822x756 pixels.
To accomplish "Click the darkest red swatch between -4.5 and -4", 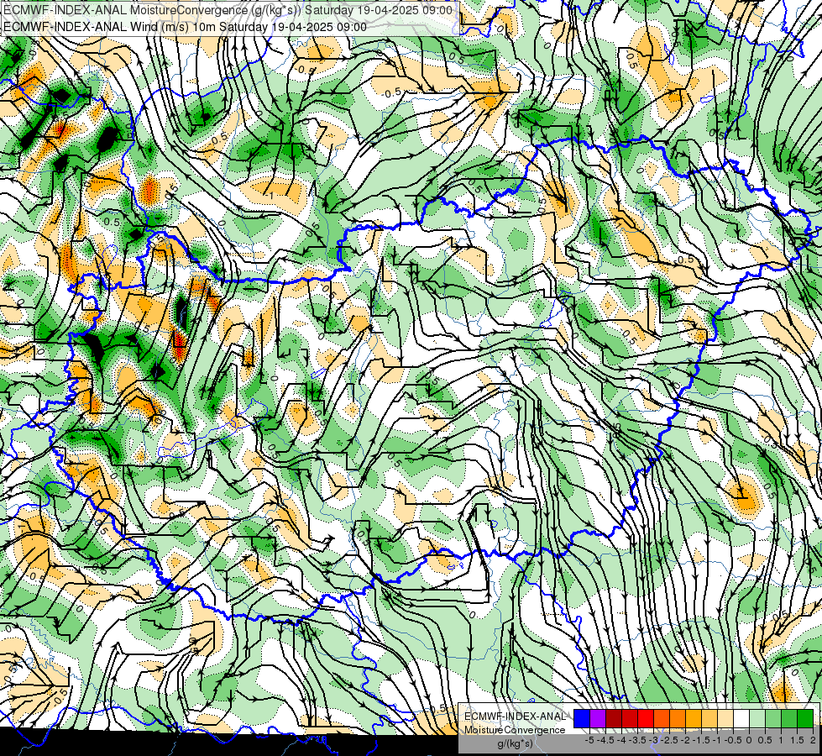I will [614, 719].
